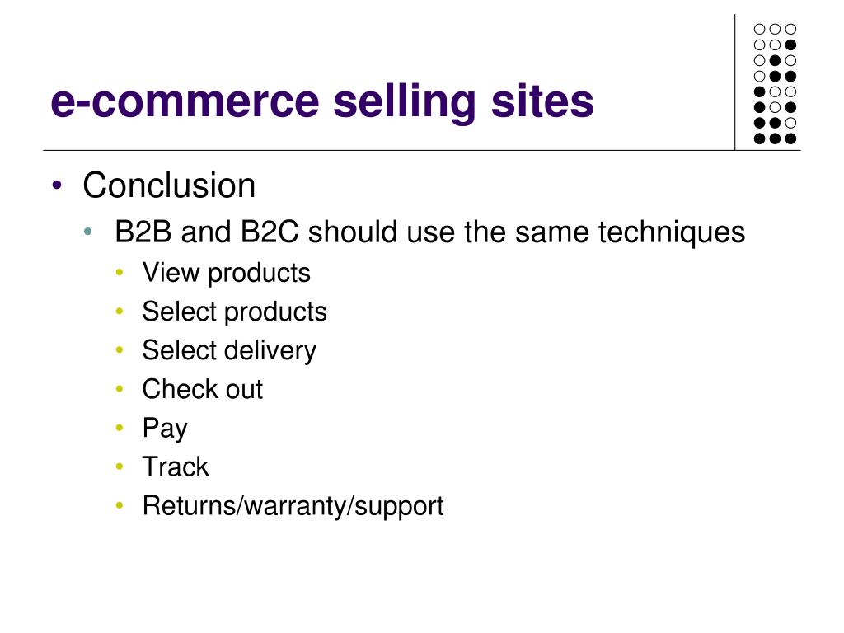Image resolution: width=844 pixels, height=633 pixels.
Task: Click the horizontal divider line under the title
Action: [421, 150]
